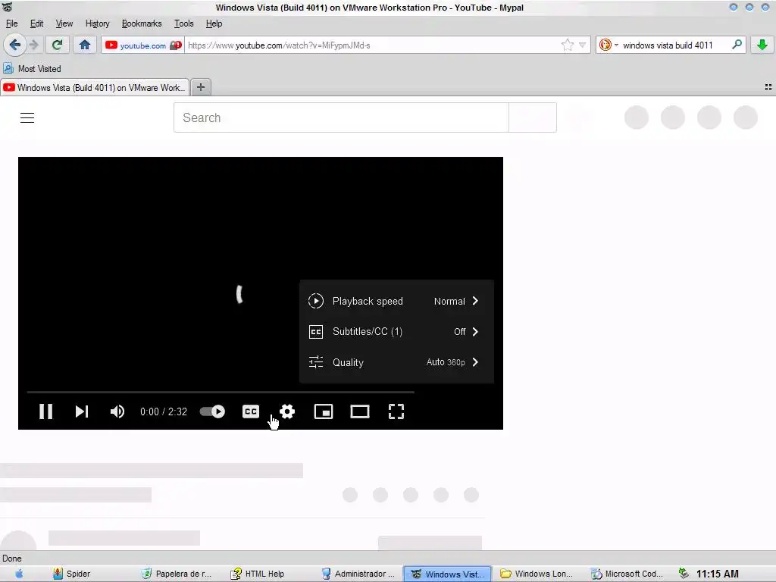The height and width of the screenshot is (582, 776).
Task: Switch to Windows Lon... folder taskbar item
Action: 537,574
